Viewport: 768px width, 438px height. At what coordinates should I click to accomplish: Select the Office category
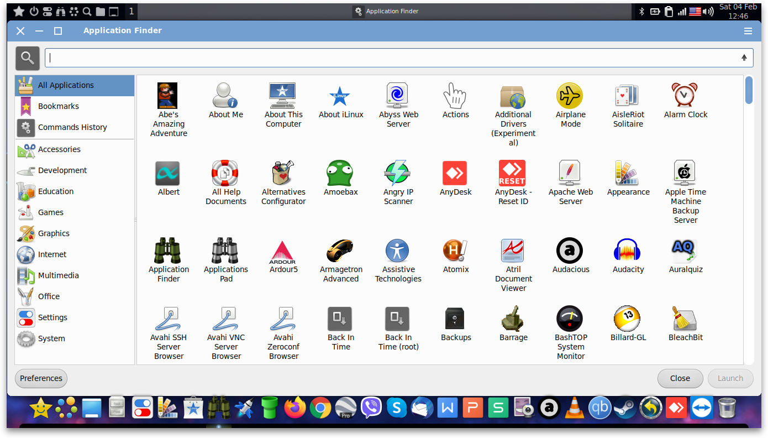[x=75, y=296]
